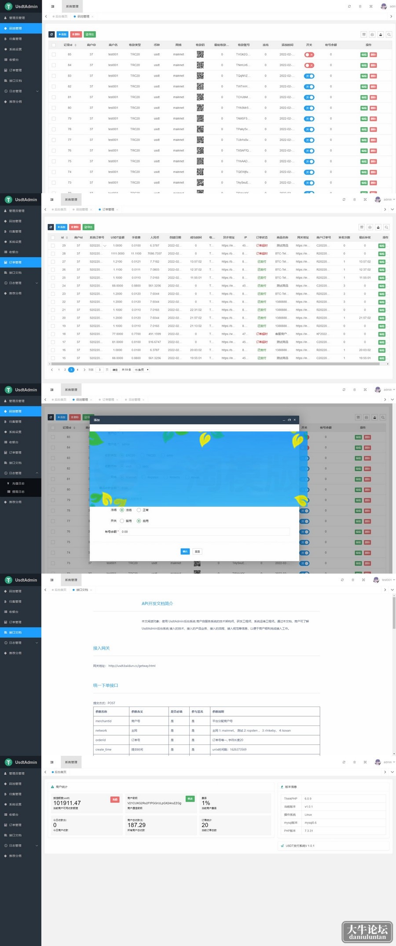Screen dimensions: 396x946
Task: Click the export icon above the 订单管理 order table
Action: (x=378, y=227)
